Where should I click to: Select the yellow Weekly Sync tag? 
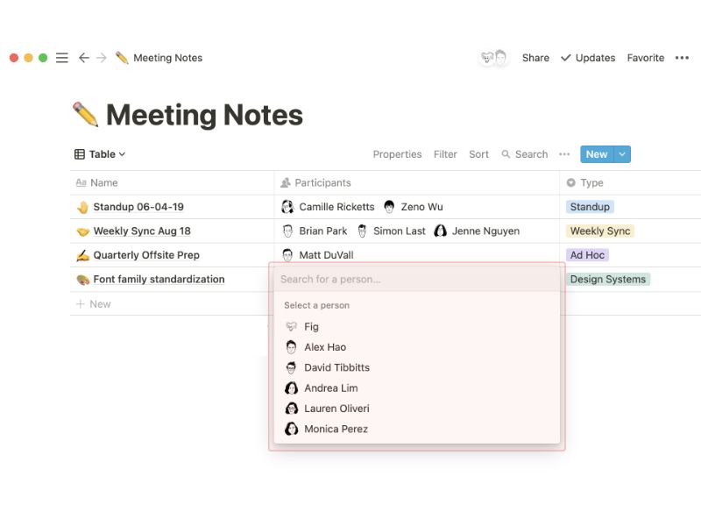point(599,231)
